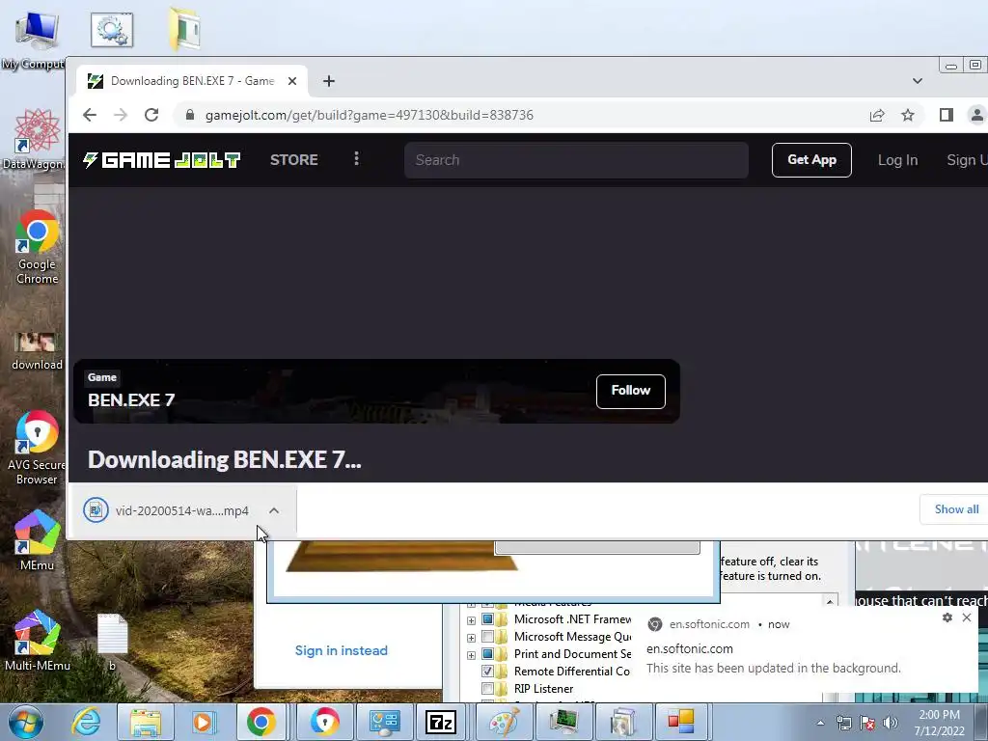Open Paint from the taskbar
The height and width of the screenshot is (741, 988).
tap(504, 722)
